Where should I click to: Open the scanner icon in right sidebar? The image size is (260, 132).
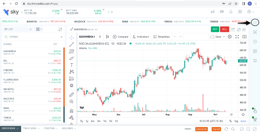(x=255, y=32)
